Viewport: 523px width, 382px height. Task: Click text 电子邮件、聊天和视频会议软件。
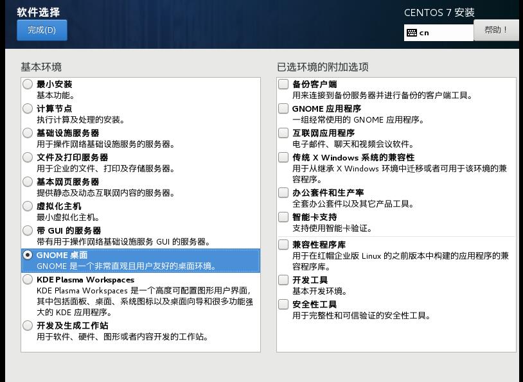[x=353, y=144]
